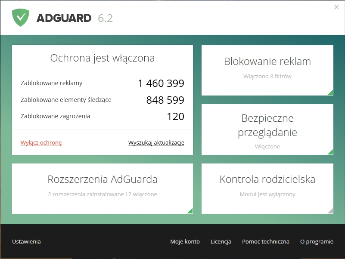Open the Licencja footer item
Image resolution: width=345 pixels, height=259 pixels.
click(221, 241)
